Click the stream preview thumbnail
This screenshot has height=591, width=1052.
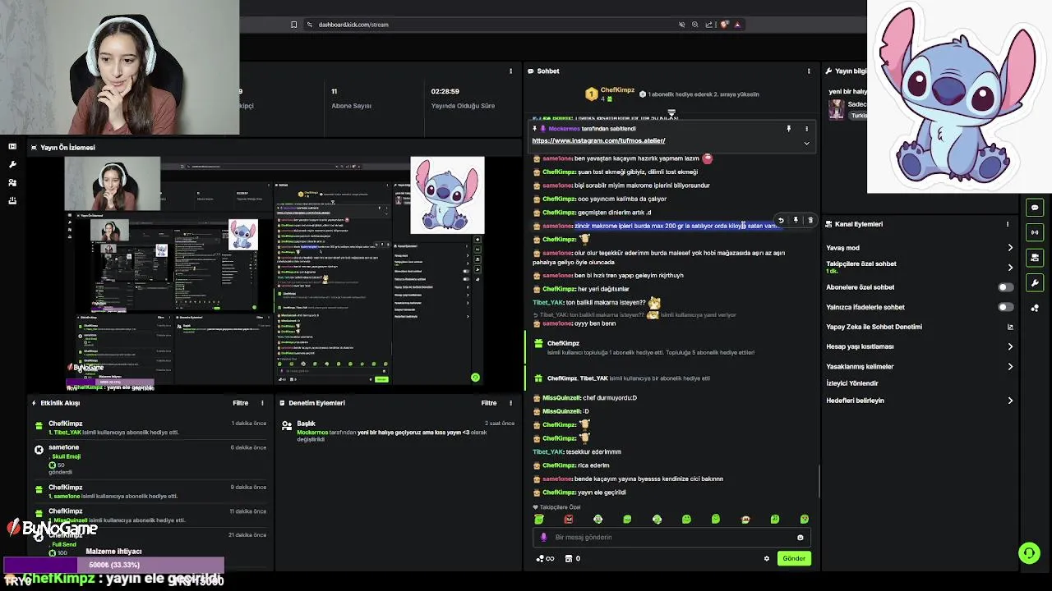tap(275, 271)
